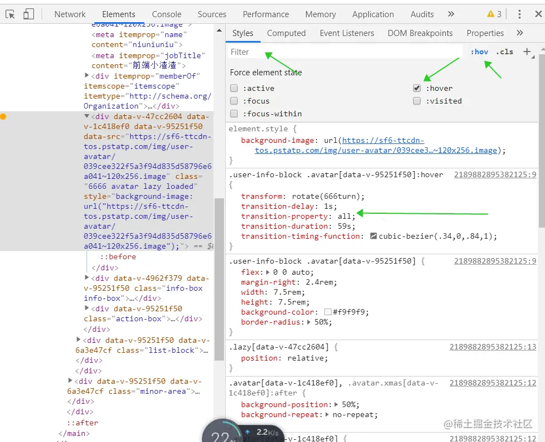Open the DevTools three-dot customize menu
This screenshot has height=442, width=545.
[x=519, y=14]
